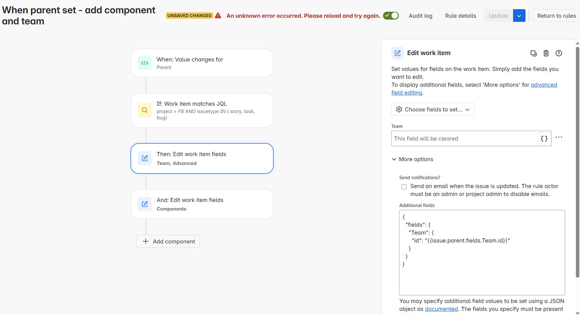This screenshot has width=580, height=315.
Task: Open the Choose fields to set dropdown
Action: click(x=433, y=109)
